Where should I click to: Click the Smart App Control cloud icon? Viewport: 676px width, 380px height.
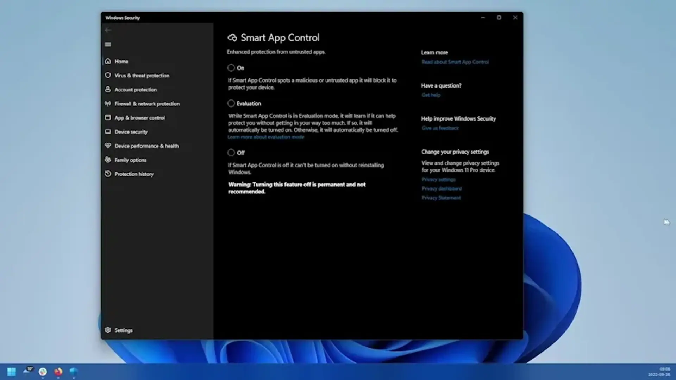pyautogui.click(x=232, y=38)
